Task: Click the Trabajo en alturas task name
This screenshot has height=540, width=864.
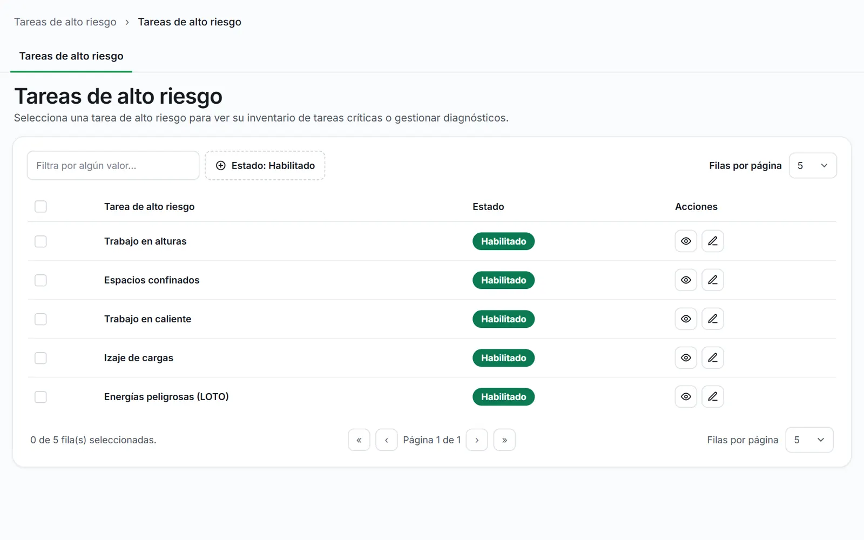Action: (145, 241)
